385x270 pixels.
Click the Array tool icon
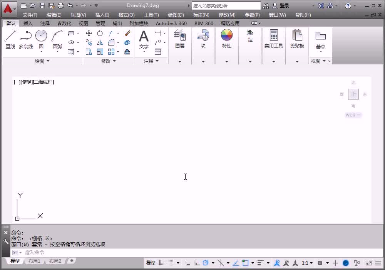111,52
